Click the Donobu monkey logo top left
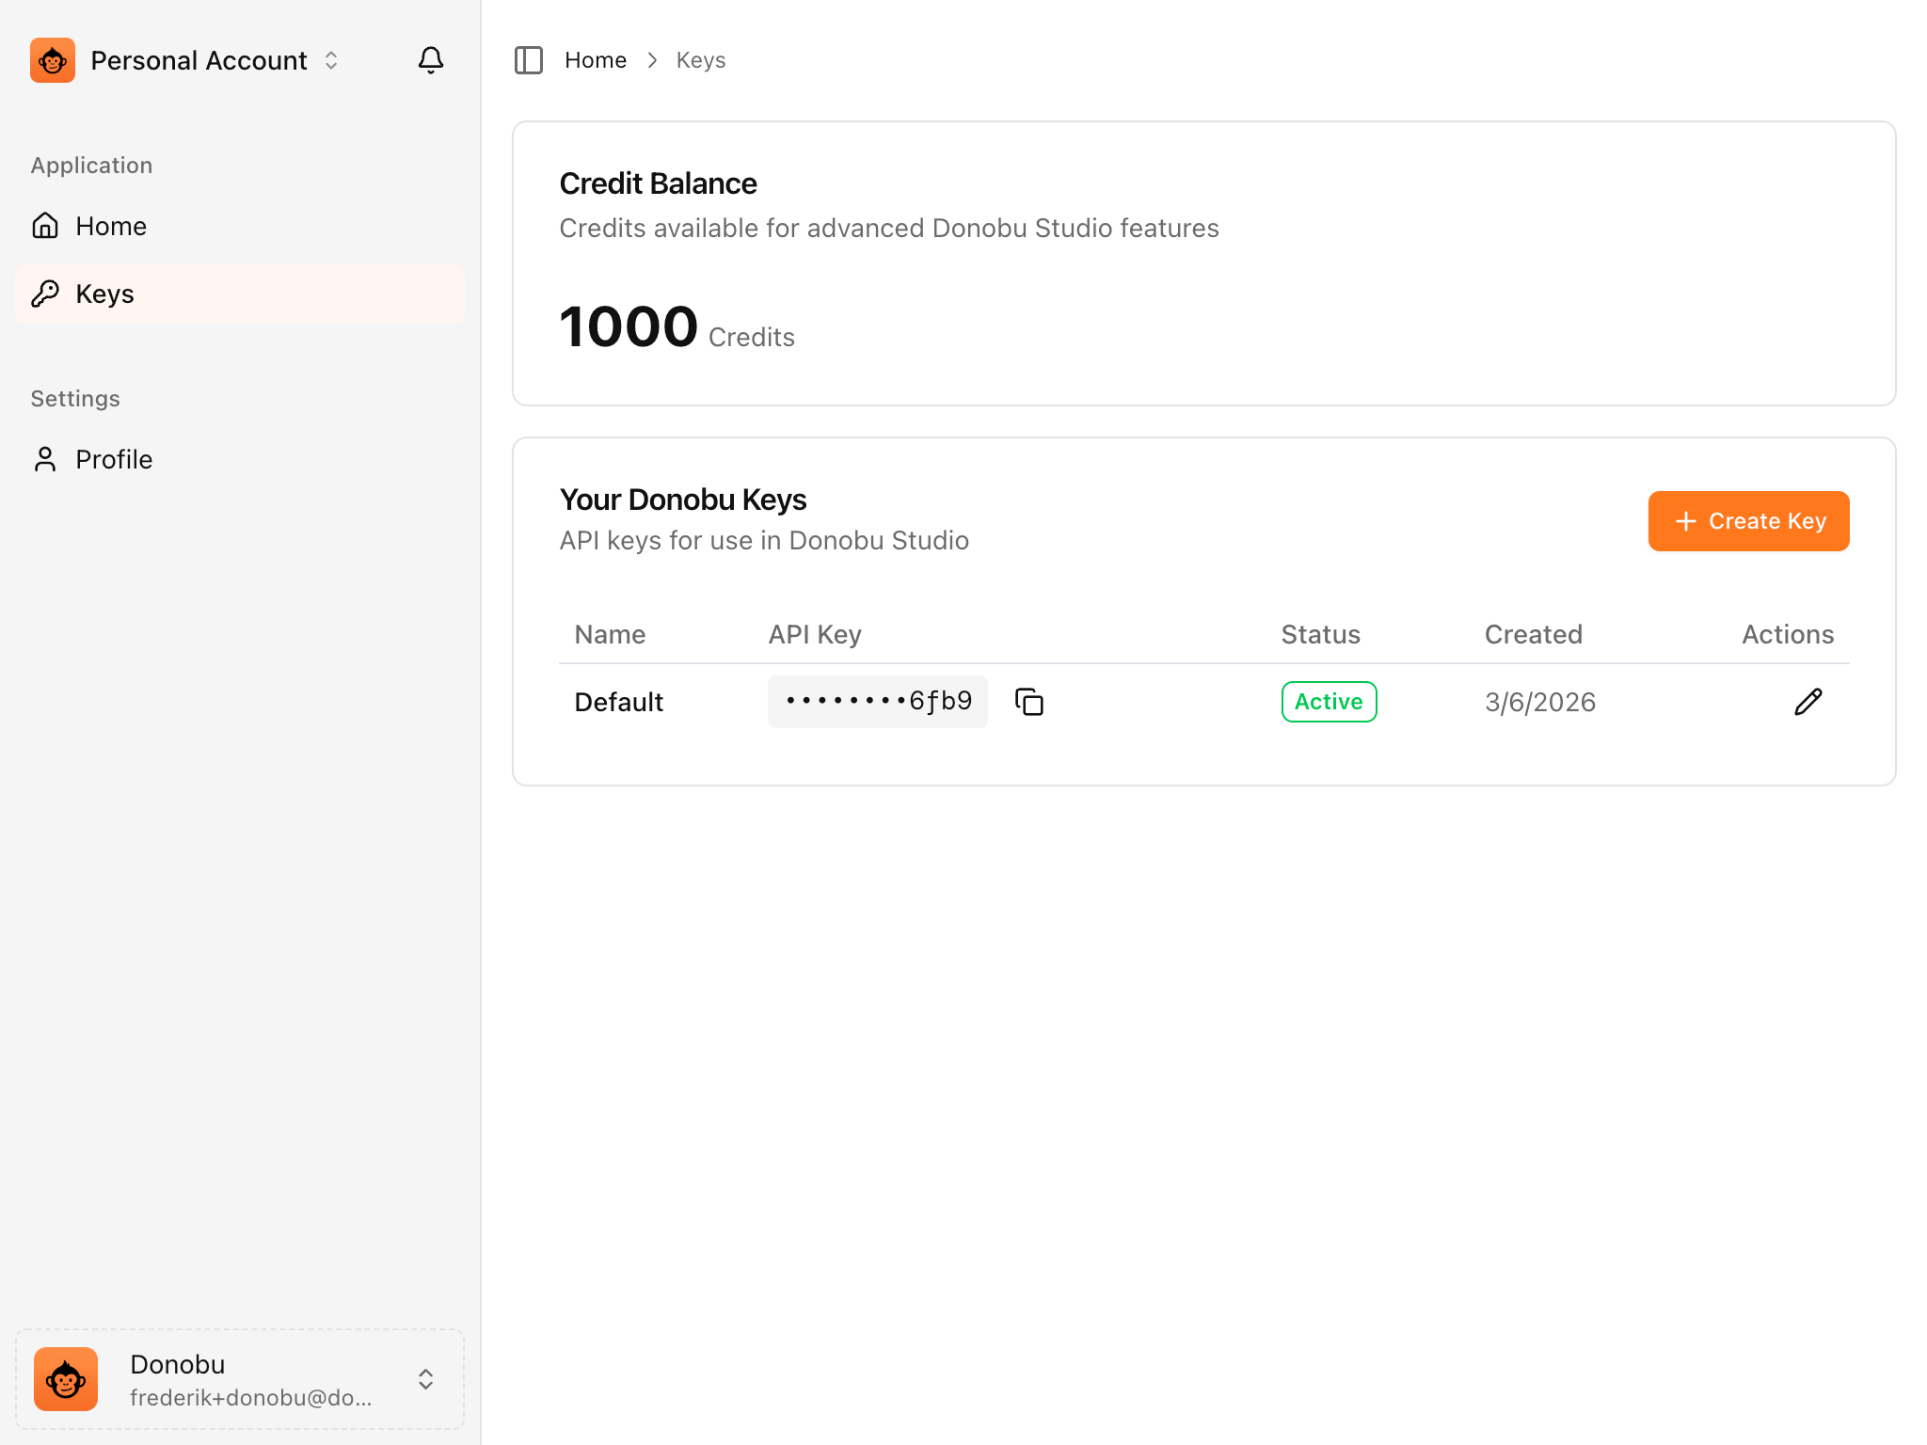The height and width of the screenshot is (1445, 1927). click(53, 60)
